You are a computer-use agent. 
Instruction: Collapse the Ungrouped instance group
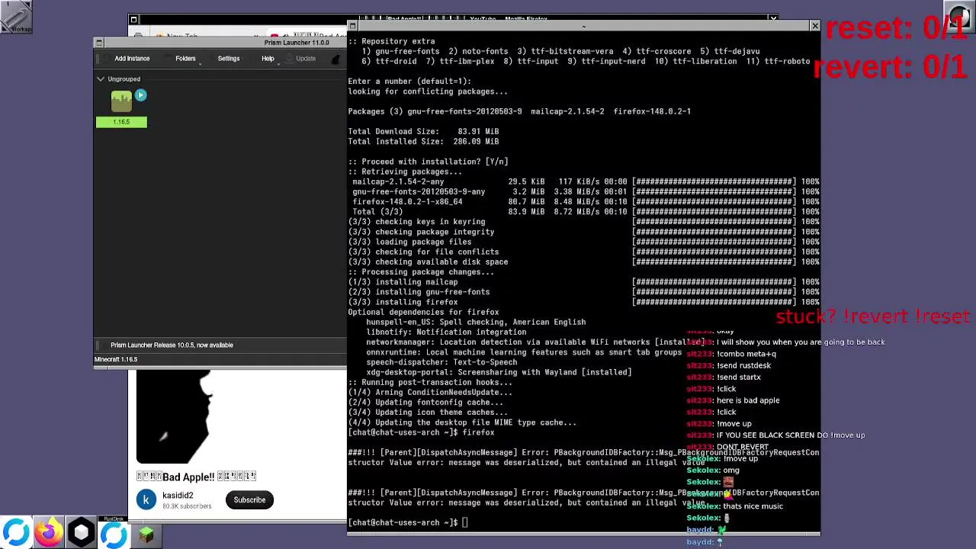tap(101, 79)
